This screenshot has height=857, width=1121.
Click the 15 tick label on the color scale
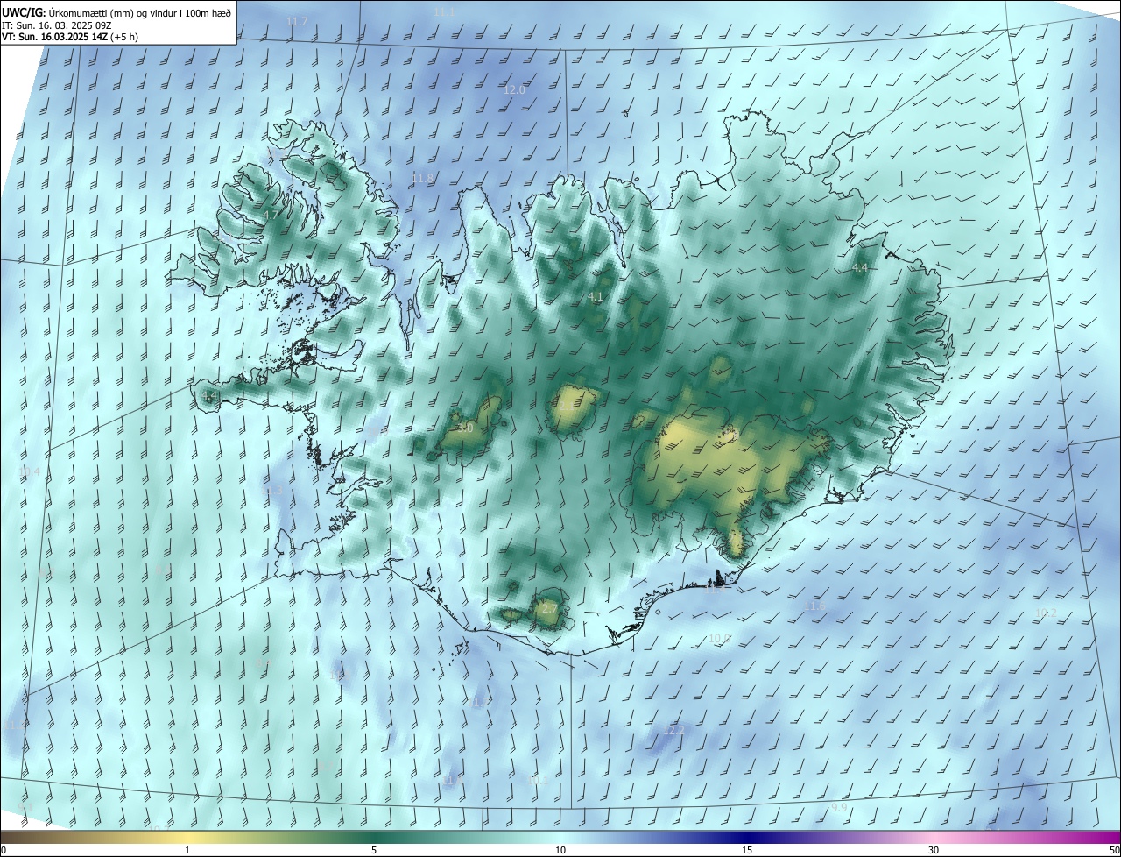pos(747,851)
